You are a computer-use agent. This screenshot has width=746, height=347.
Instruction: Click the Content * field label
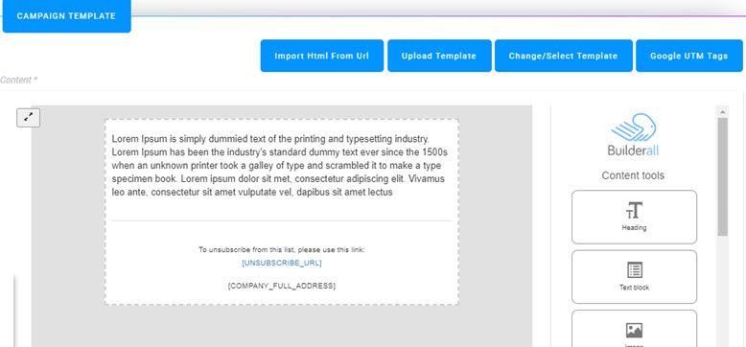[x=18, y=80]
